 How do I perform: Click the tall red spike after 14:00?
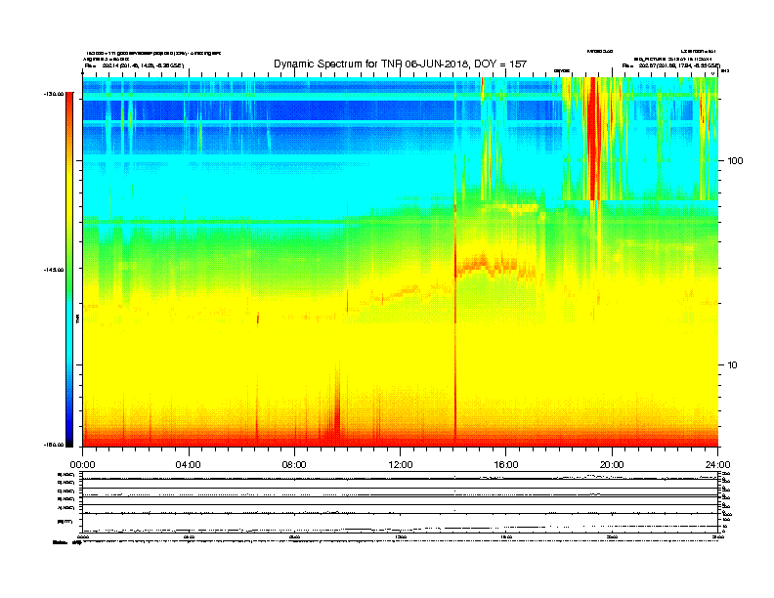click(x=455, y=320)
